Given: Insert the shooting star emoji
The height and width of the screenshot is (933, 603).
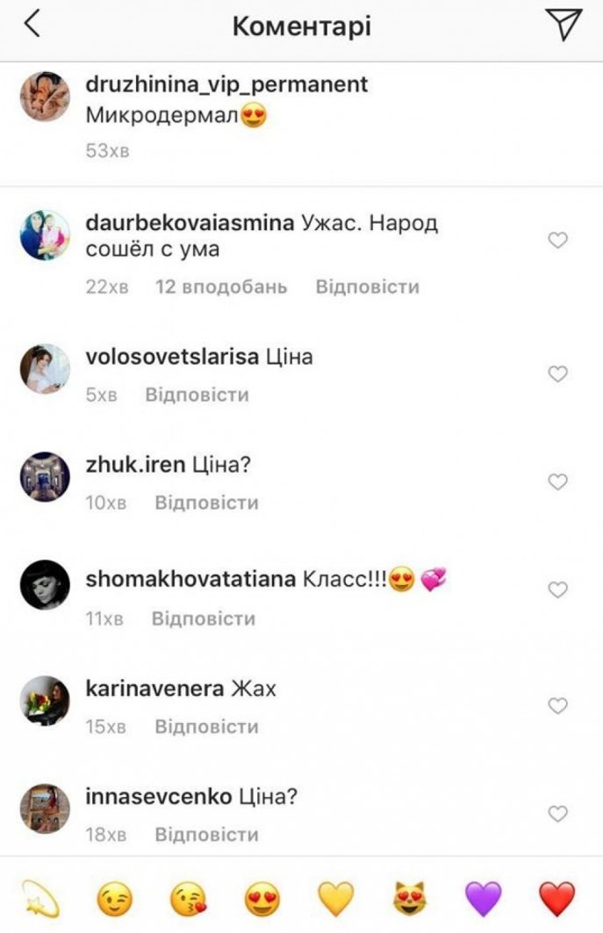Looking at the screenshot, I should [41, 898].
